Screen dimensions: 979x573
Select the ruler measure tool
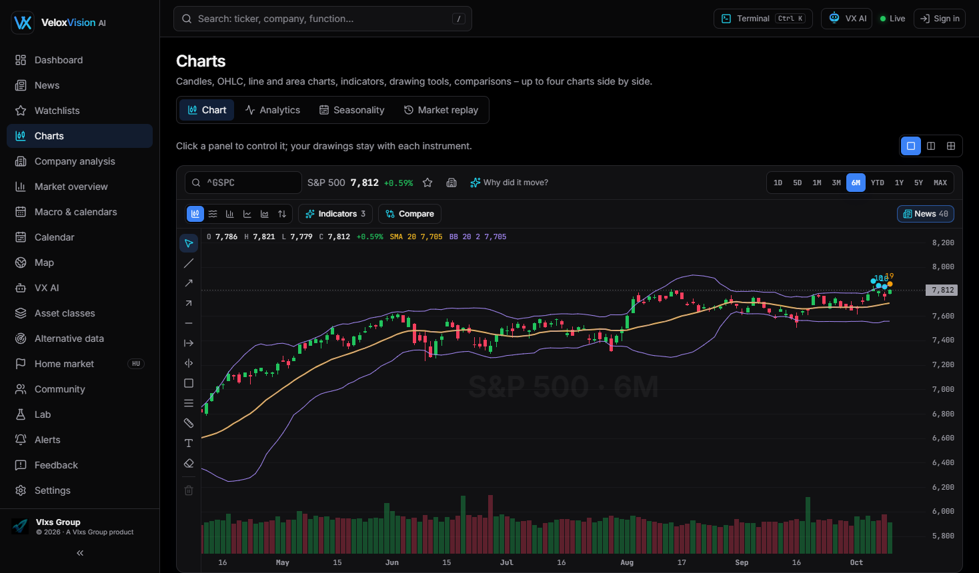click(x=189, y=423)
